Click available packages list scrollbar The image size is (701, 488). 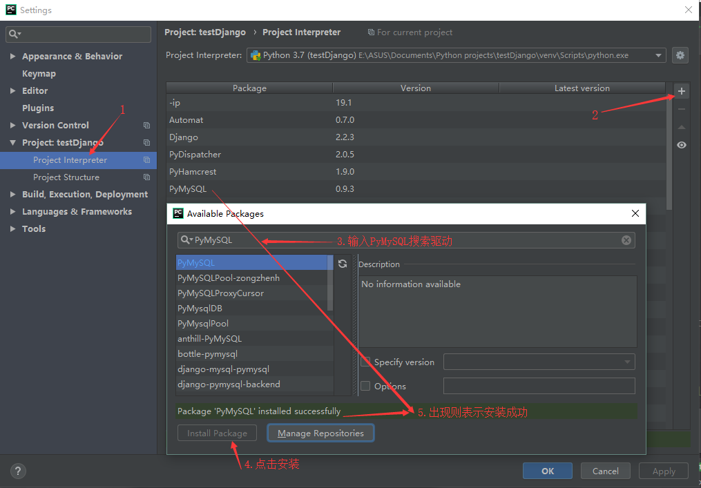330,283
